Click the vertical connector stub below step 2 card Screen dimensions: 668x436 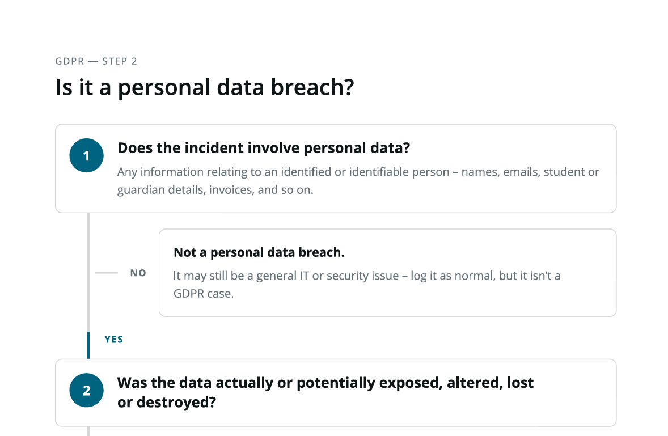[88, 431]
